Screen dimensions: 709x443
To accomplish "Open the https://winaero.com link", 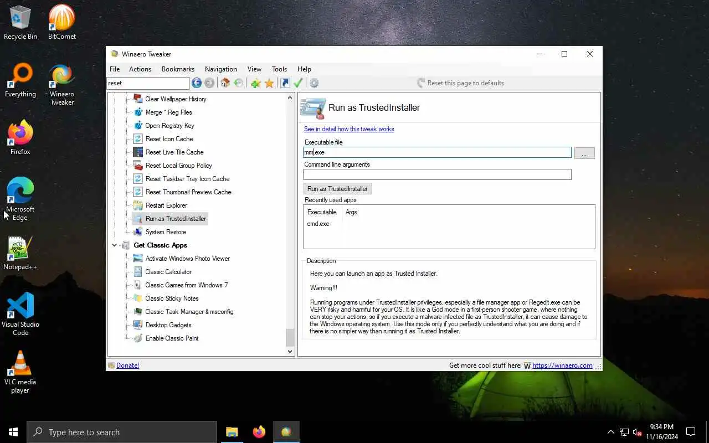I will (x=562, y=365).
